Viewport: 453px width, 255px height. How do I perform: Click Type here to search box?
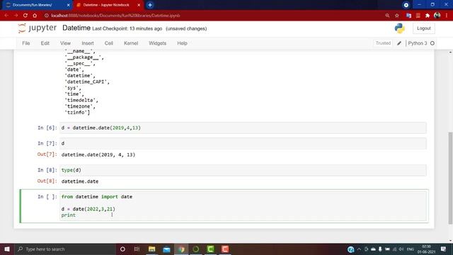pos(66,249)
